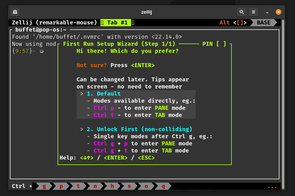Click the Alt <[]> shortcut hint
This screenshot has width=295, height=196.
click(x=233, y=23)
